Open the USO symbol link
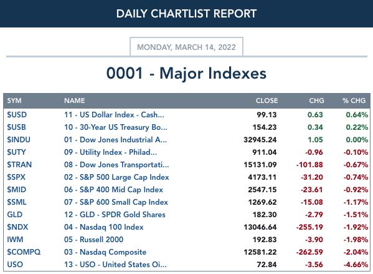The width and height of the screenshot is (373, 274). tap(15, 265)
